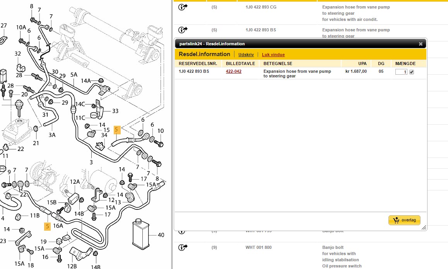The image size is (448, 269).
Task: Close the Resdel.information popup with the X icon
Action: tap(421, 44)
